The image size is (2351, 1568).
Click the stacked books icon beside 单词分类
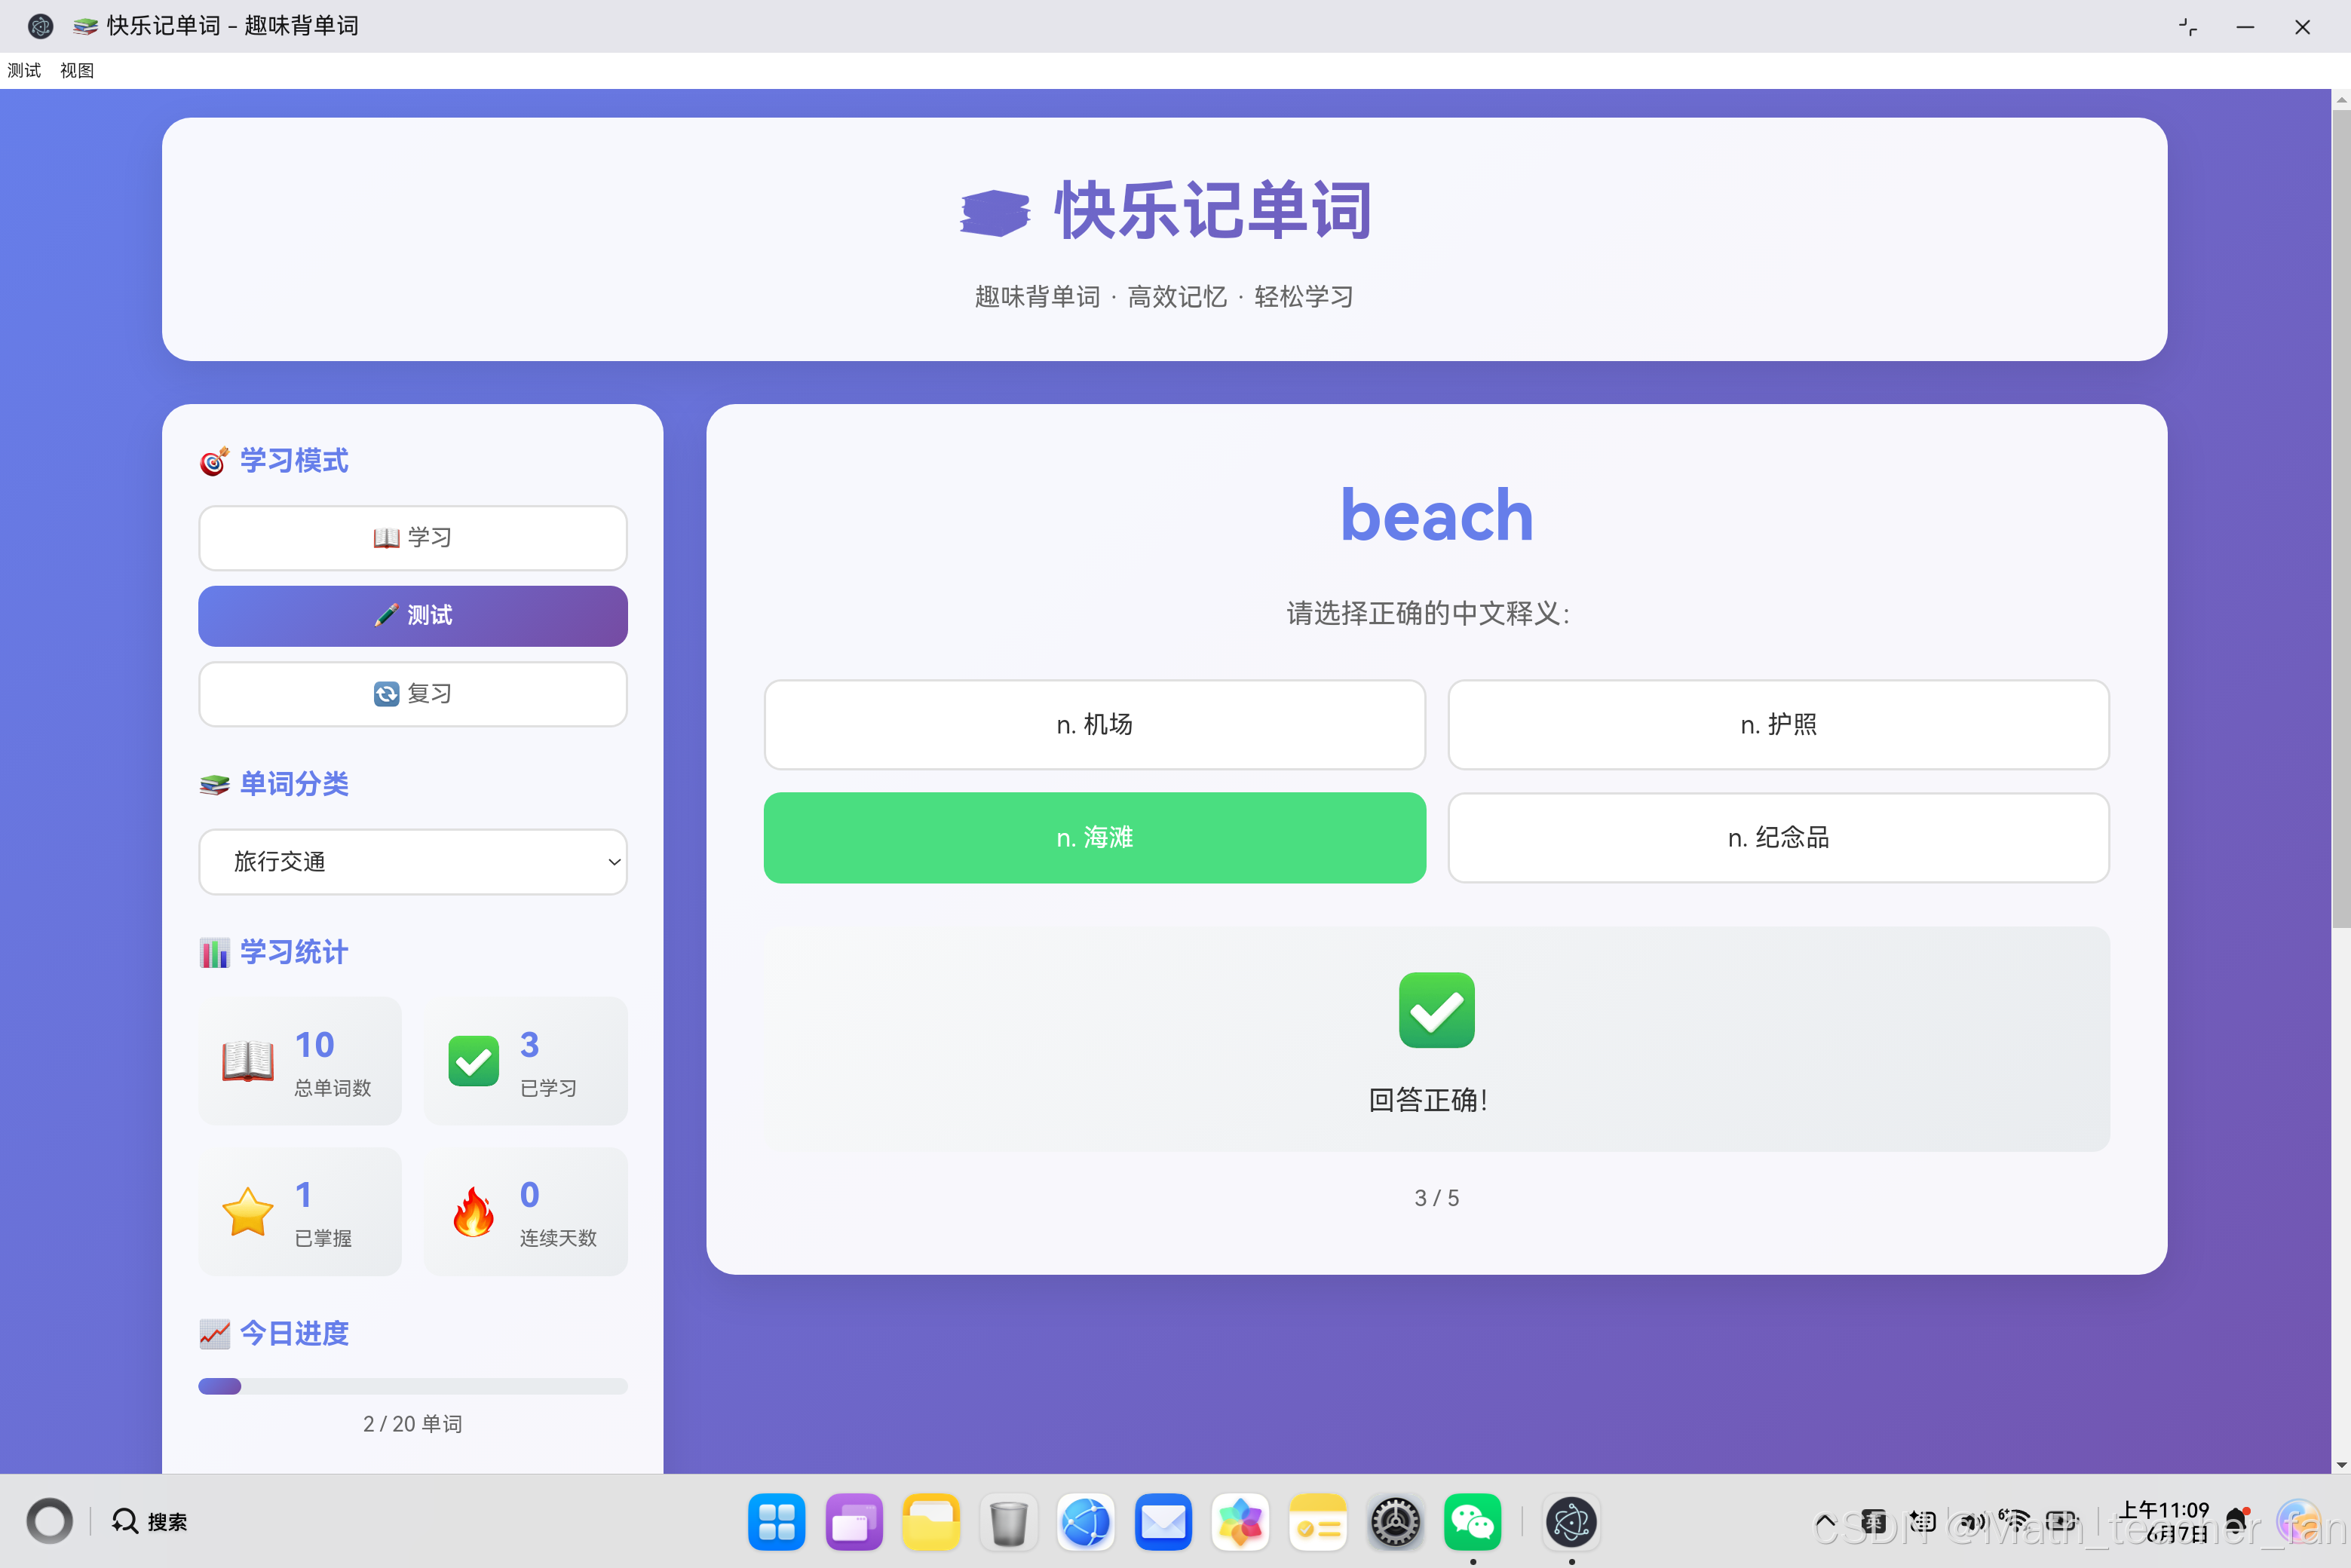pyautogui.click(x=214, y=784)
